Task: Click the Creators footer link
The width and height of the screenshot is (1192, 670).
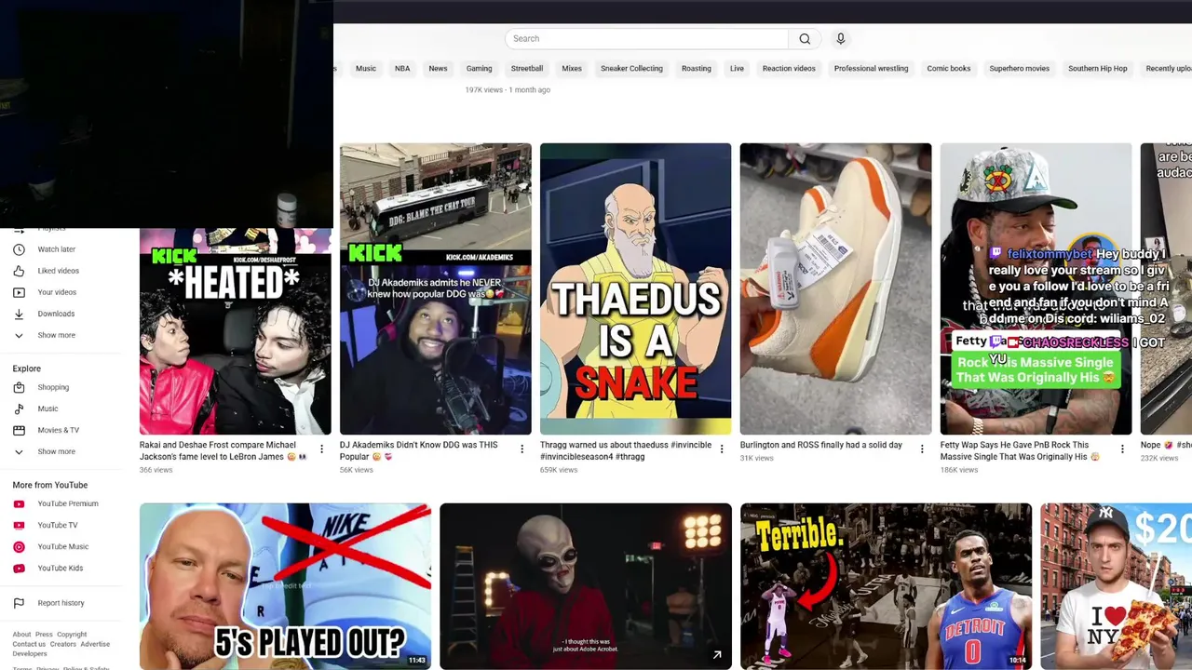Action: point(63,644)
